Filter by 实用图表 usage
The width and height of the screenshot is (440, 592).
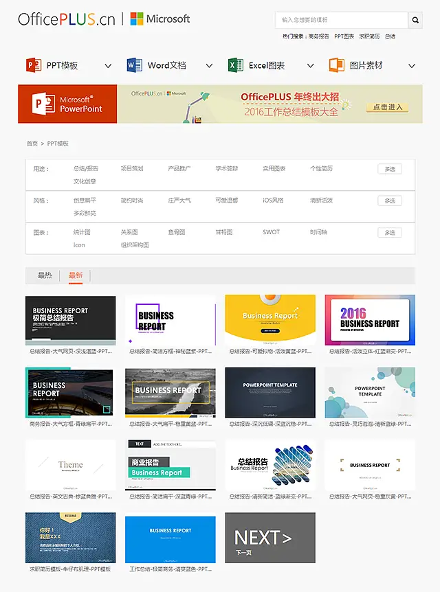(x=274, y=168)
